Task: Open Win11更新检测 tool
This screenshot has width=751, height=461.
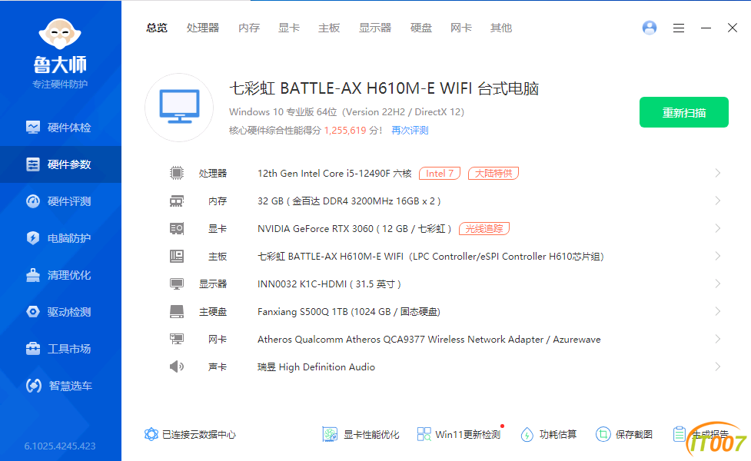Action: pyautogui.click(x=459, y=434)
